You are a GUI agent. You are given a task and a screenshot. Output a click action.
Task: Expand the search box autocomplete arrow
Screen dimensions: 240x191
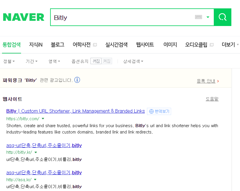[x=208, y=17]
